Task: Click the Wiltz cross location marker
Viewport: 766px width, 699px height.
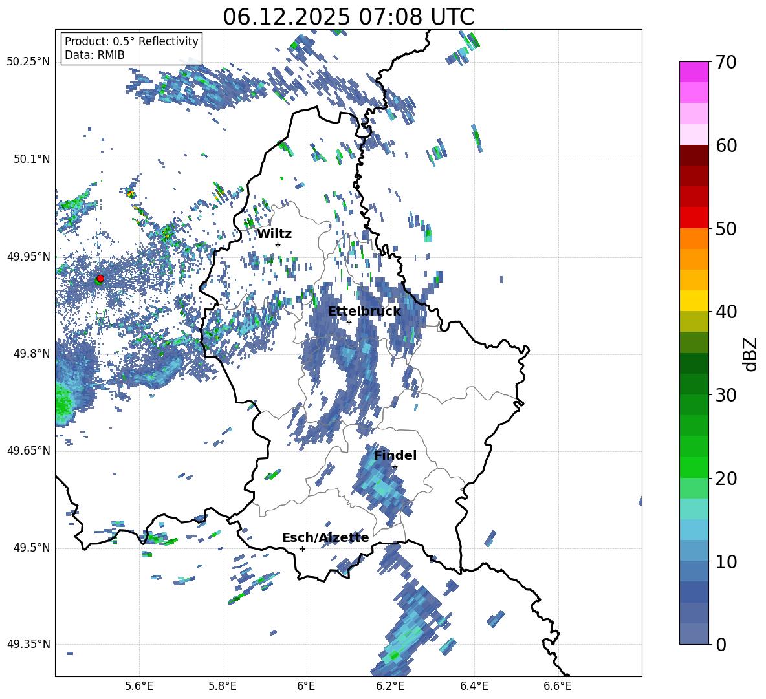Action: click(278, 244)
